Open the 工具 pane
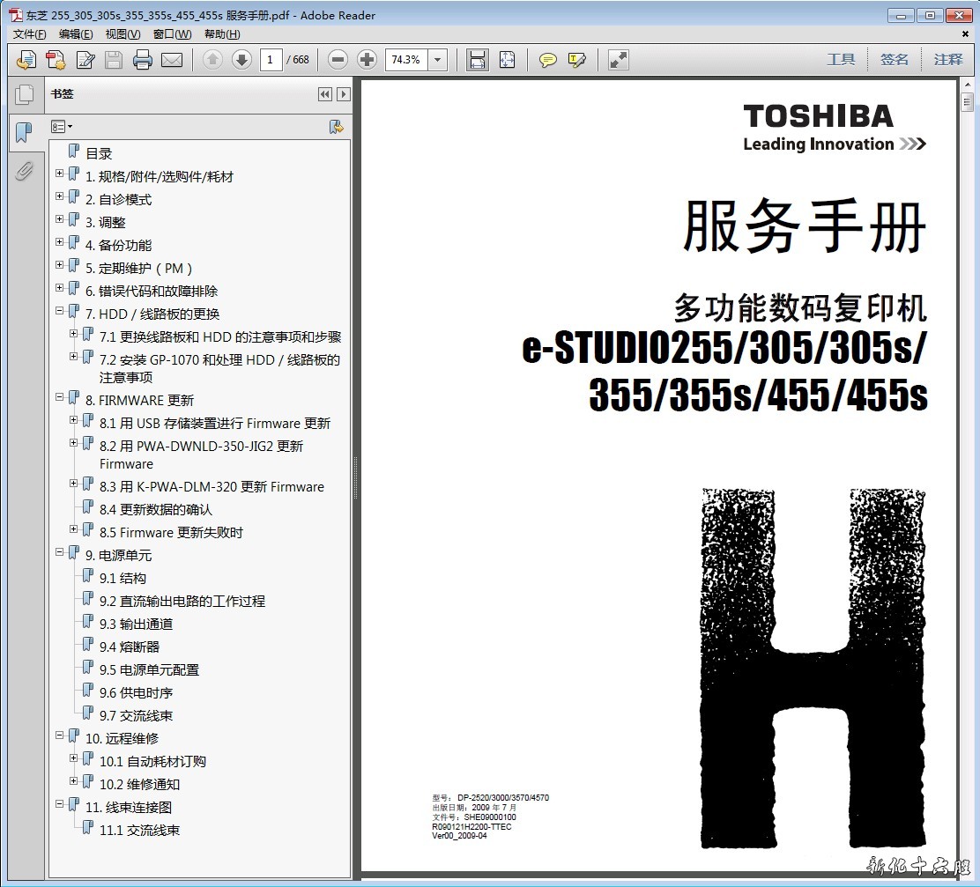Viewport: 980px width, 887px height. point(841,60)
